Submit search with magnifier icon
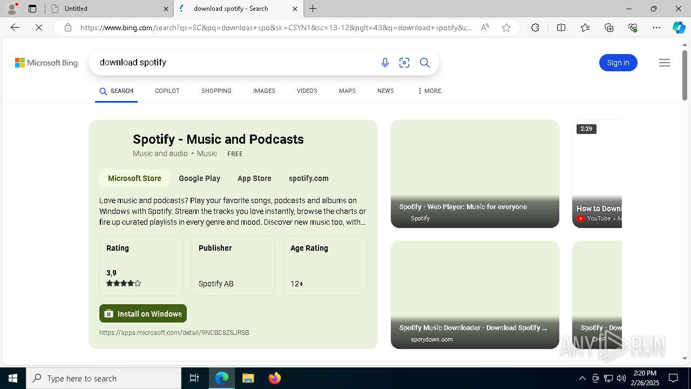The width and height of the screenshot is (691, 389). pyautogui.click(x=425, y=63)
